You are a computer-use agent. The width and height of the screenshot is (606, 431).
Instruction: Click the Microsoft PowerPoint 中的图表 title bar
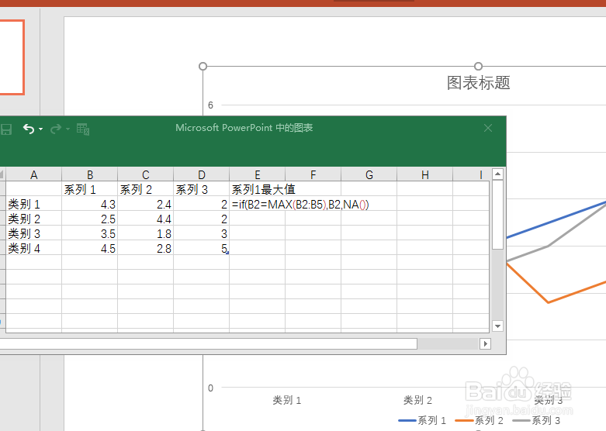coord(244,128)
